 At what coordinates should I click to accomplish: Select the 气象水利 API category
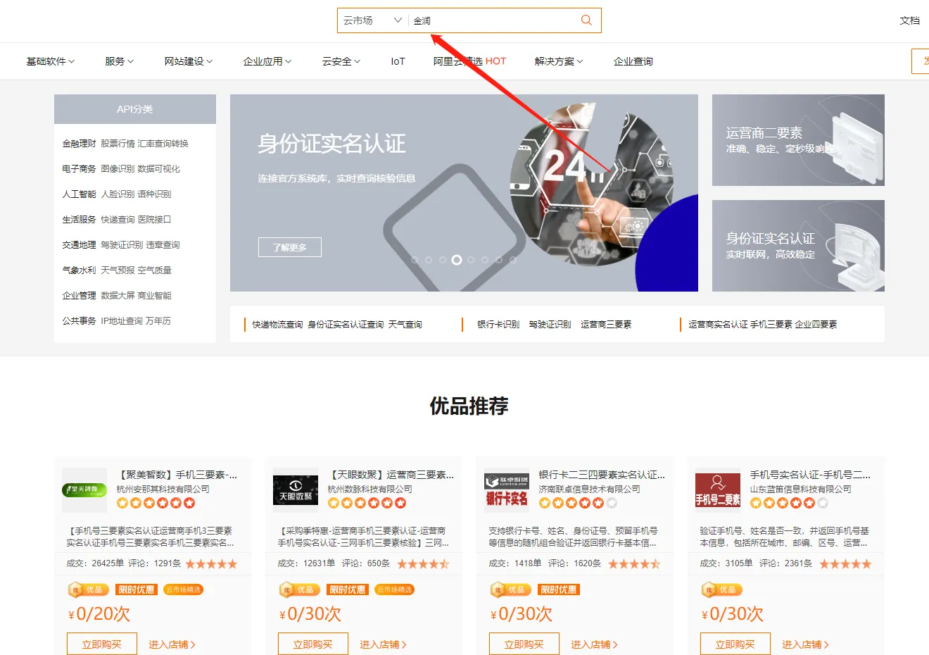[x=79, y=270]
